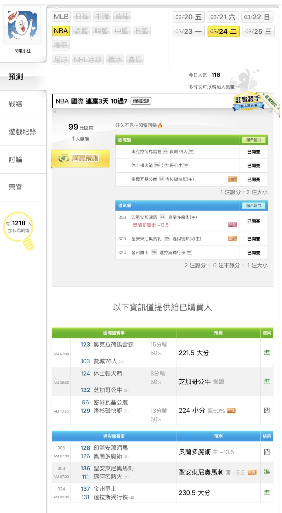Viewport: 282px width, 513px height.
Task: Pick date 03/20 五
Action: [188, 17]
